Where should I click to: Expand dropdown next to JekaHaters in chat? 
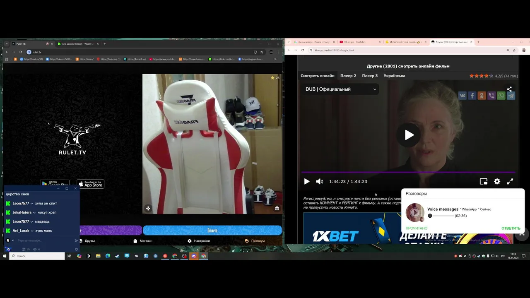34,212
